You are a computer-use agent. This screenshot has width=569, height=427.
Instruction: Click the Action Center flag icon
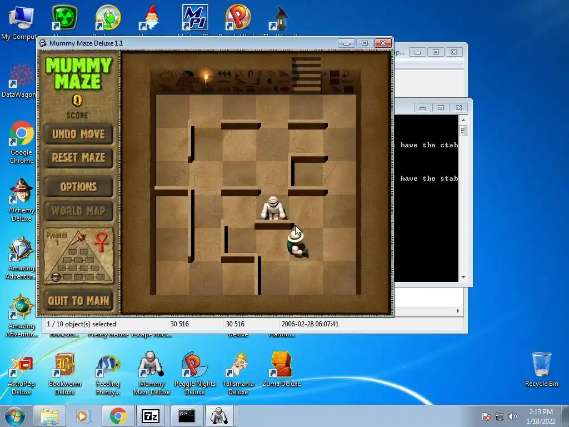pos(486,416)
